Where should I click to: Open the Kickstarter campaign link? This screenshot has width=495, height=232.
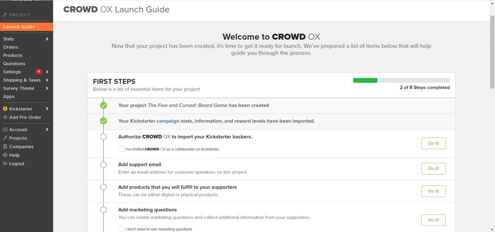168,121
